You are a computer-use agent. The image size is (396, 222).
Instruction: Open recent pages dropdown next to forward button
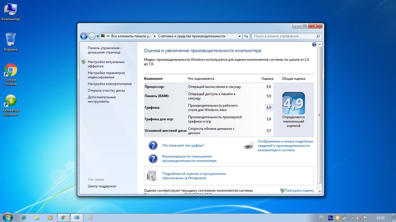(98, 36)
